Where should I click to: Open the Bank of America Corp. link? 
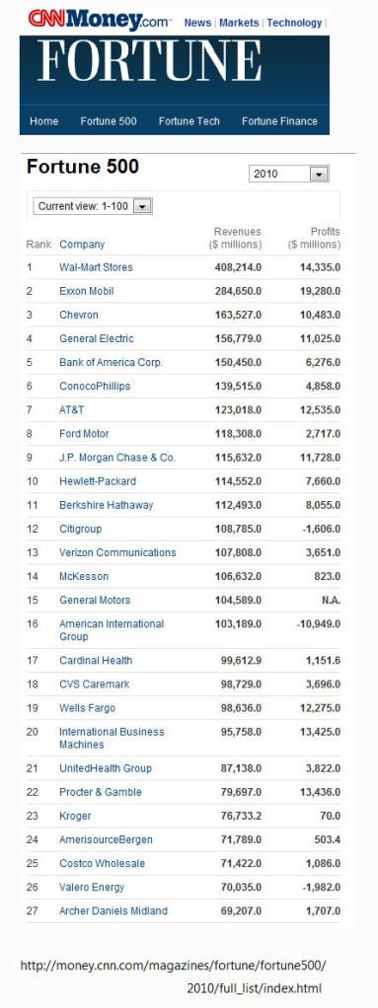(x=112, y=362)
